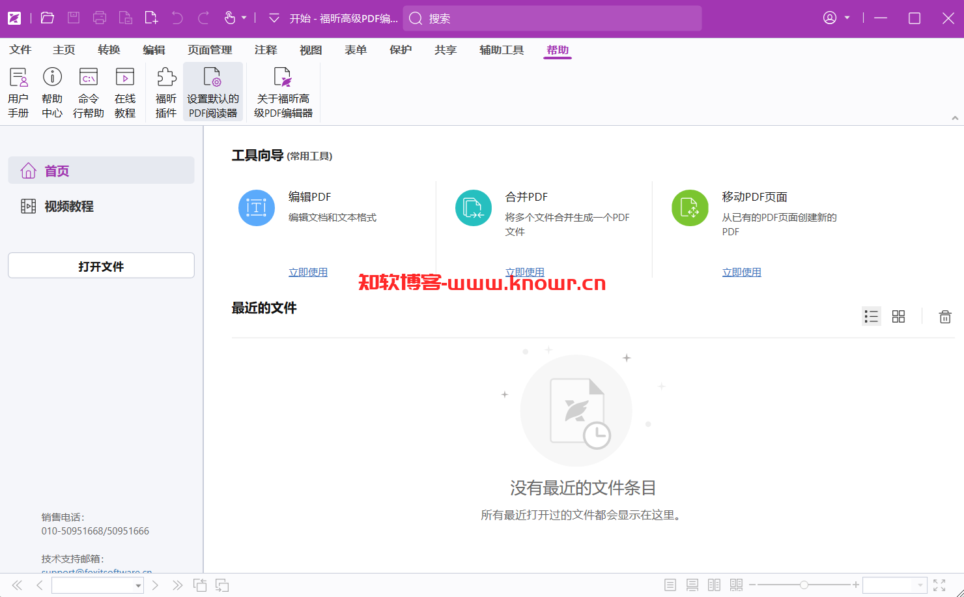The height and width of the screenshot is (597, 964).
Task: Switch to the 转换 tab
Action: click(109, 50)
